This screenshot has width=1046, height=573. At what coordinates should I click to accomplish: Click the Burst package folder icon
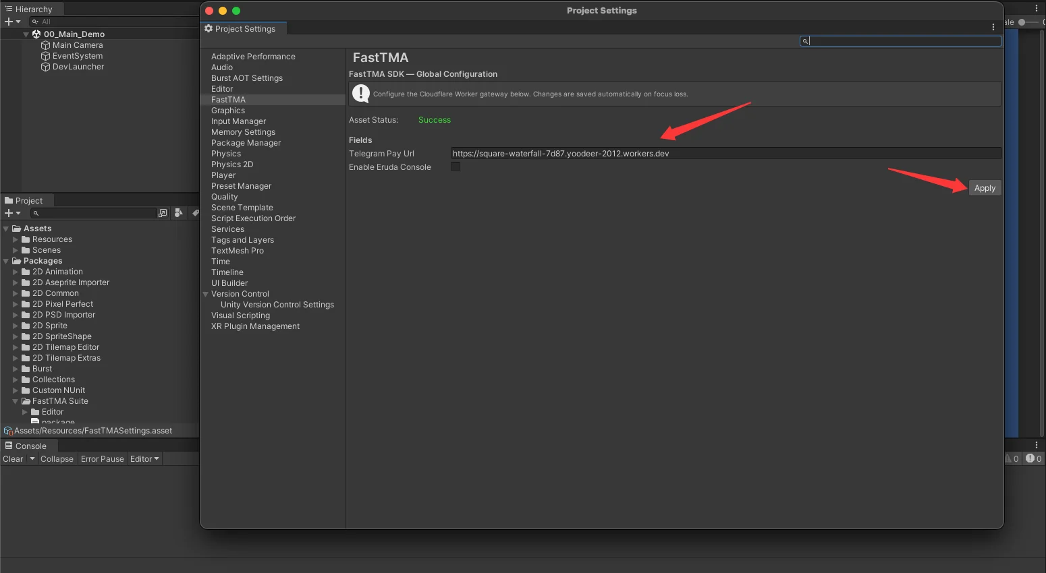26,369
